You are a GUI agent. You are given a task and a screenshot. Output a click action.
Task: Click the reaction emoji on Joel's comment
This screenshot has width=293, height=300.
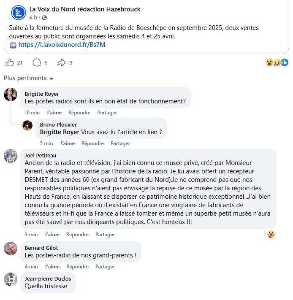(x=271, y=234)
